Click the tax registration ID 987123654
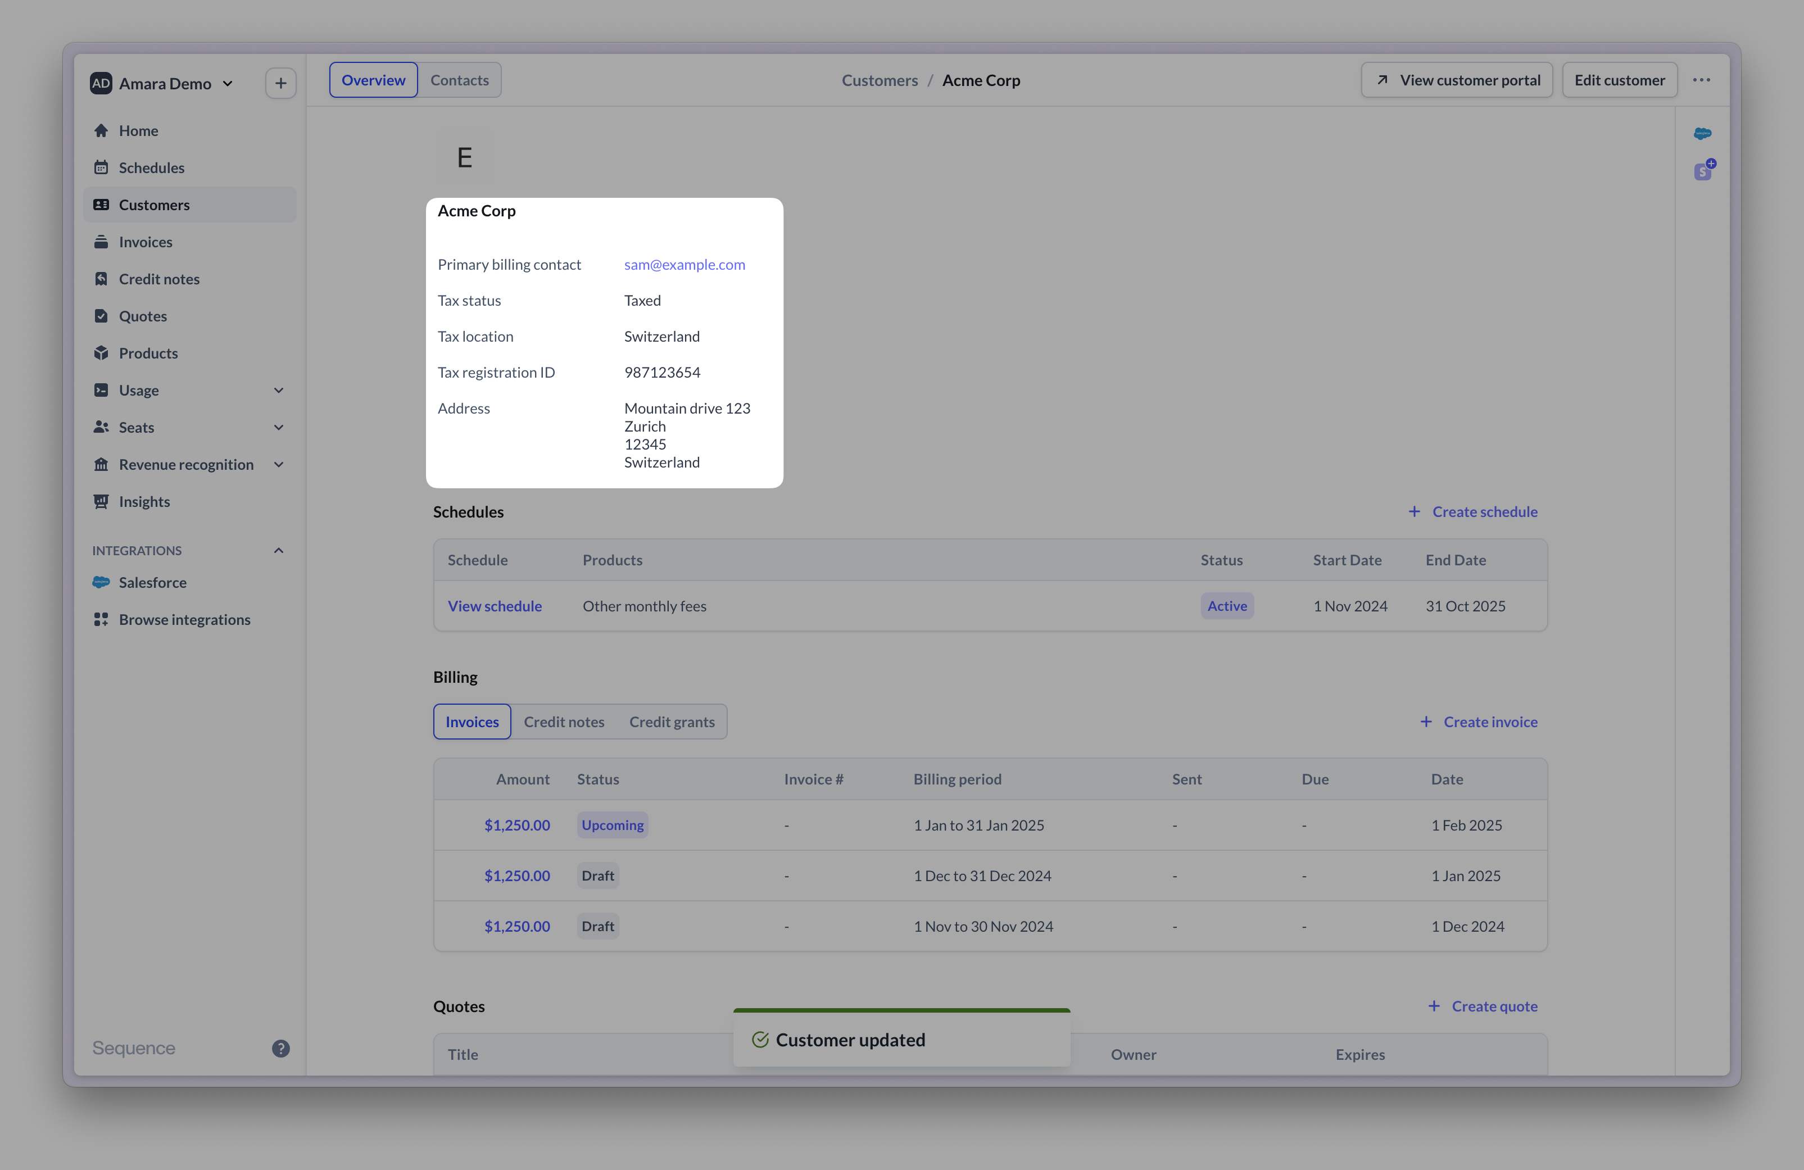1804x1170 pixels. (661, 372)
